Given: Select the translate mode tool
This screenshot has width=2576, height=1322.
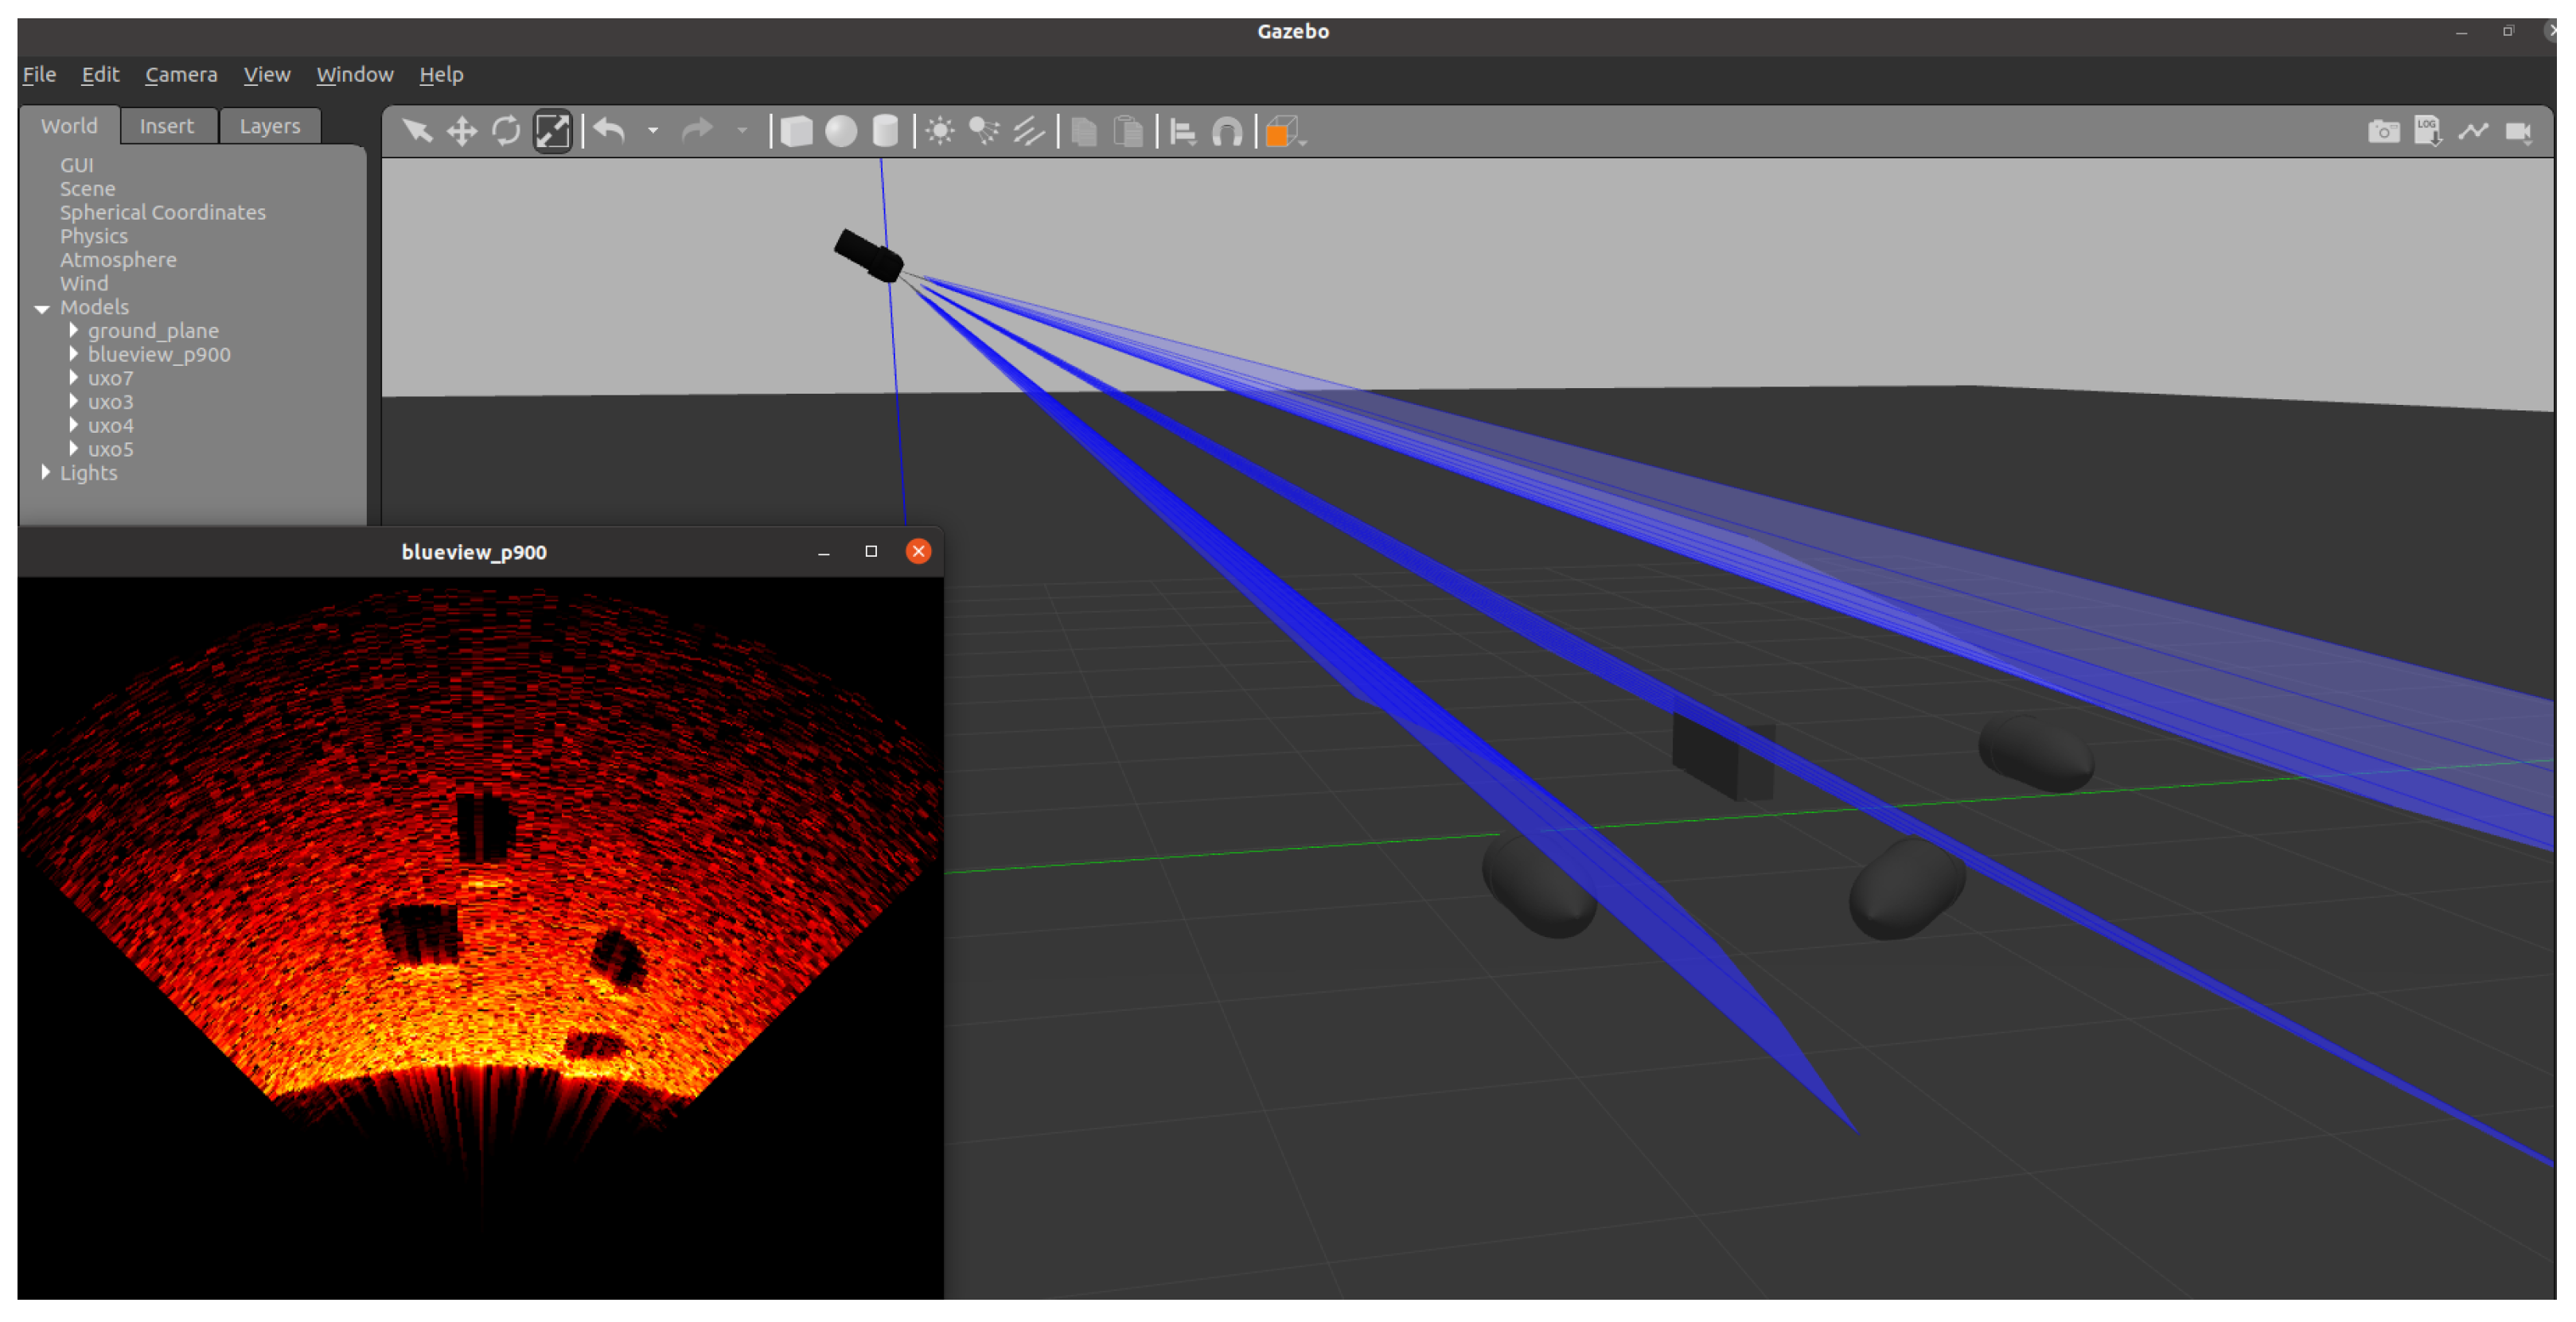Looking at the screenshot, I should 461,132.
